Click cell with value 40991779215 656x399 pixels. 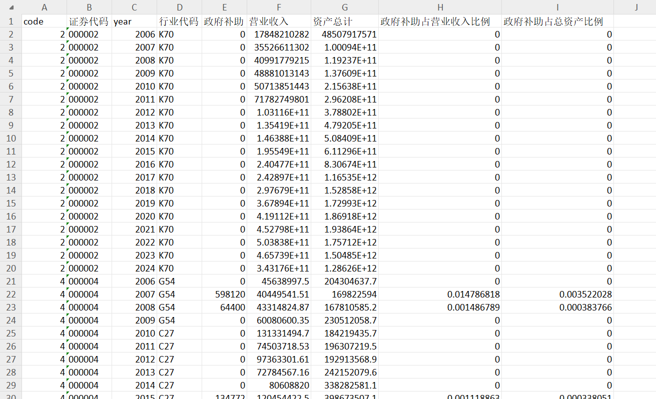[279, 60]
